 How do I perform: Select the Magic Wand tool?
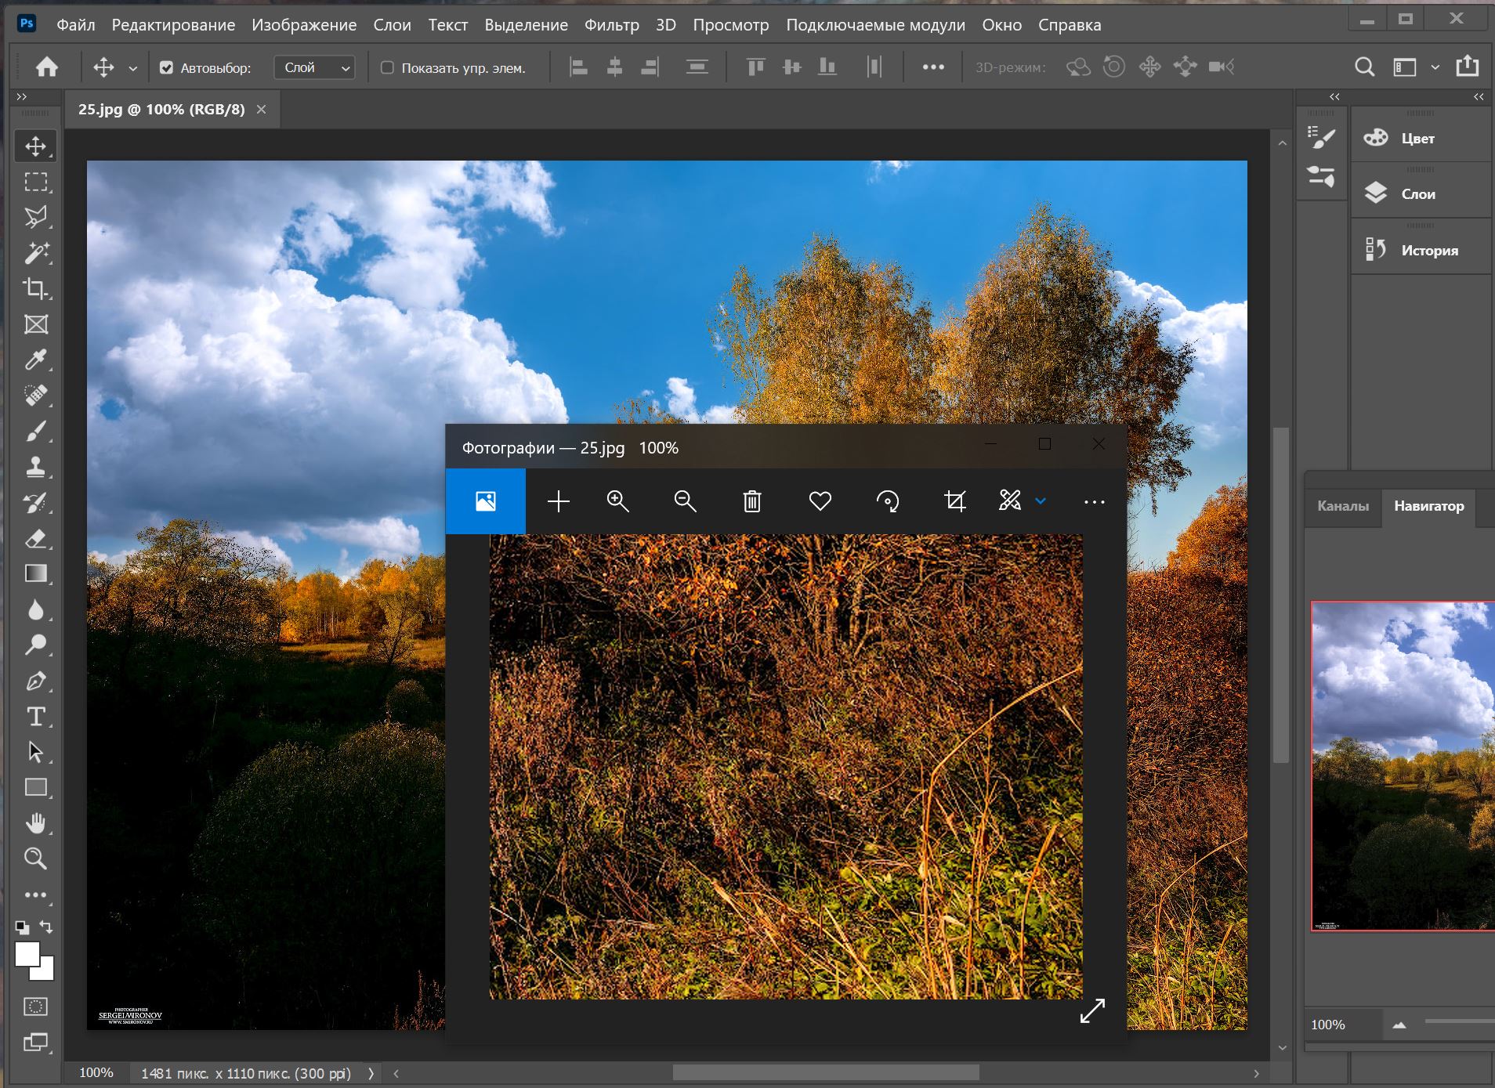[35, 253]
